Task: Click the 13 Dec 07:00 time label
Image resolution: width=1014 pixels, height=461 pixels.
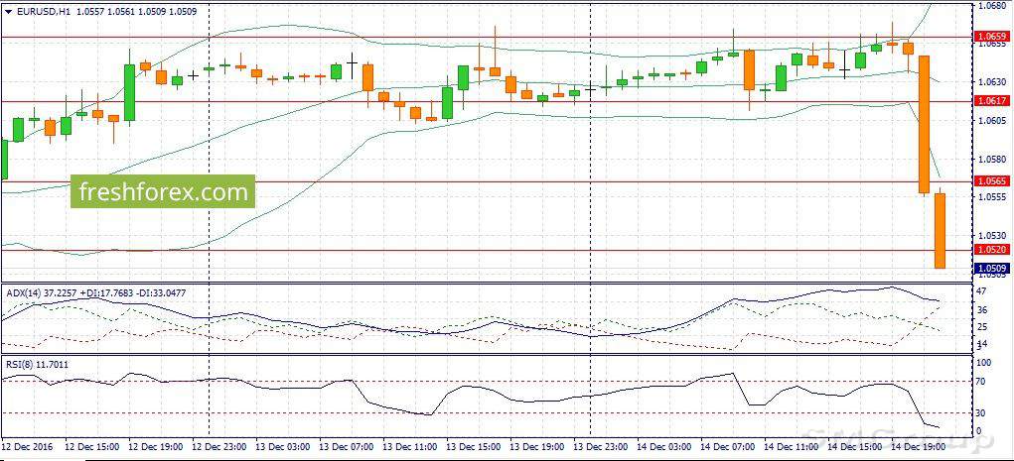Action: click(346, 446)
